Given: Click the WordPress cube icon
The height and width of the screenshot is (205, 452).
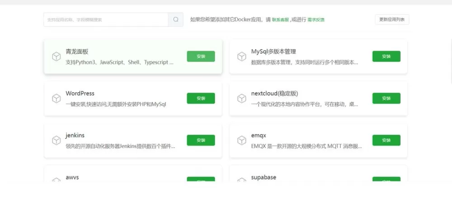Looking at the screenshot, I should [x=56, y=98].
